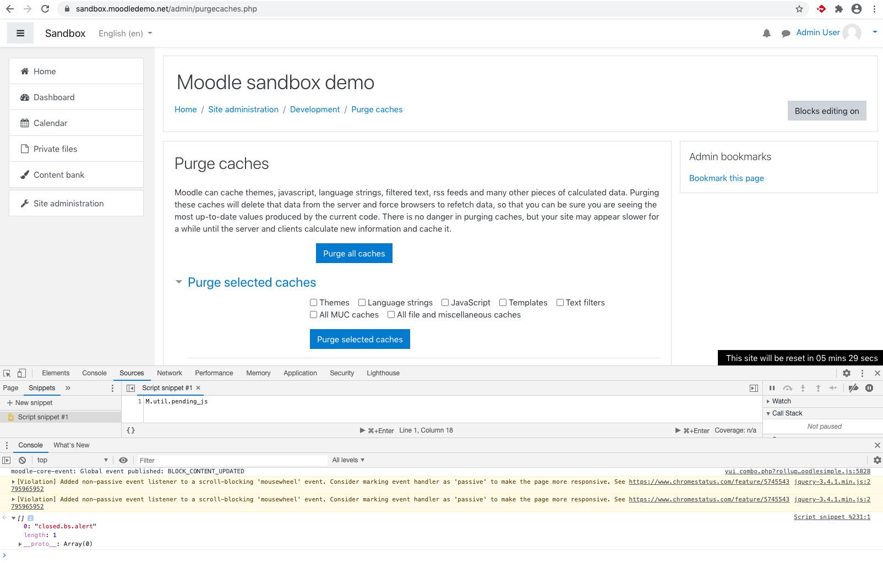The width and height of the screenshot is (883, 563).
Task: Click the browser address bar
Action: click(424, 9)
